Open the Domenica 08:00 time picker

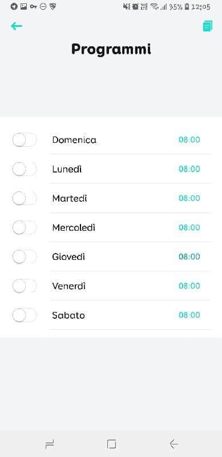point(189,140)
